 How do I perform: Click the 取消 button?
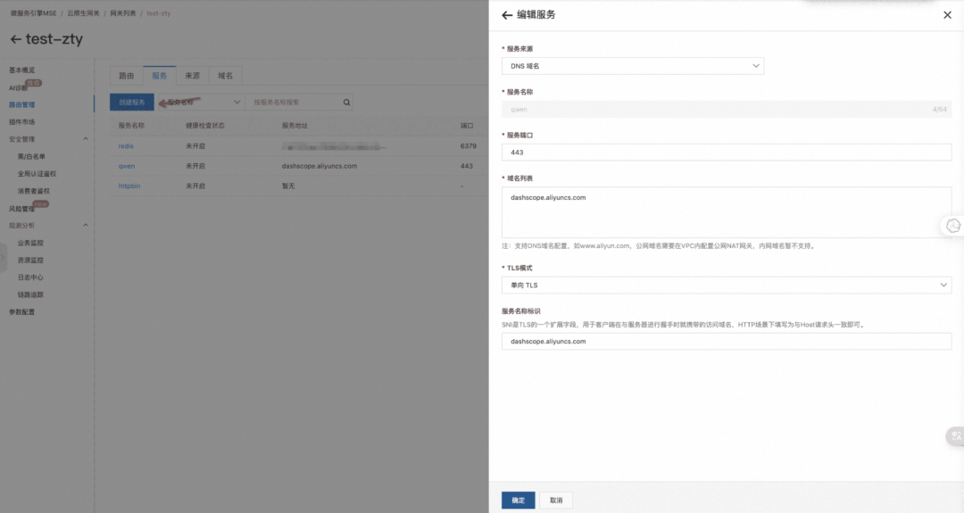[x=556, y=500]
